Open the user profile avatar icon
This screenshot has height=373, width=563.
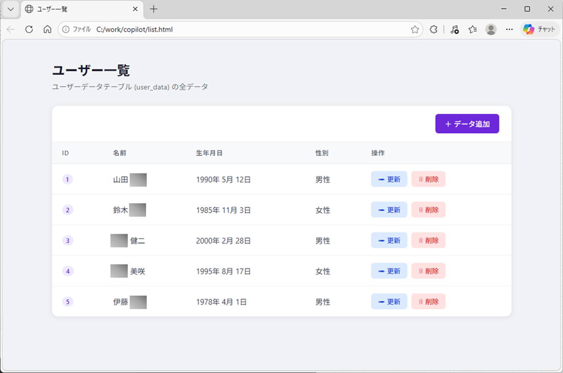(x=491, y=30)
